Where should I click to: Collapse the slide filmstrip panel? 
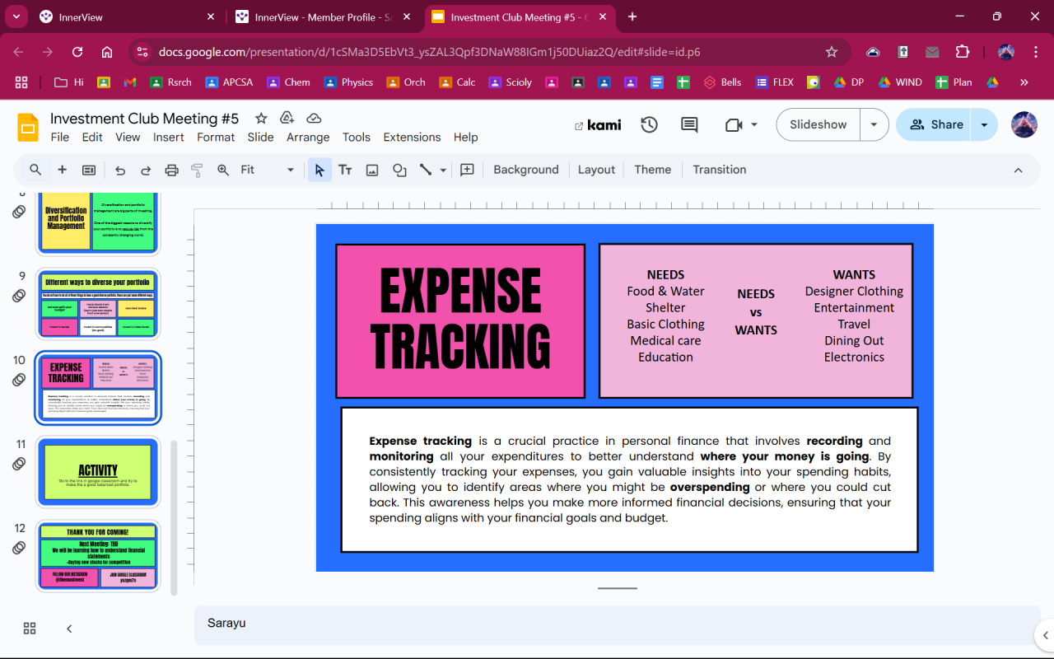click(69, 629)
